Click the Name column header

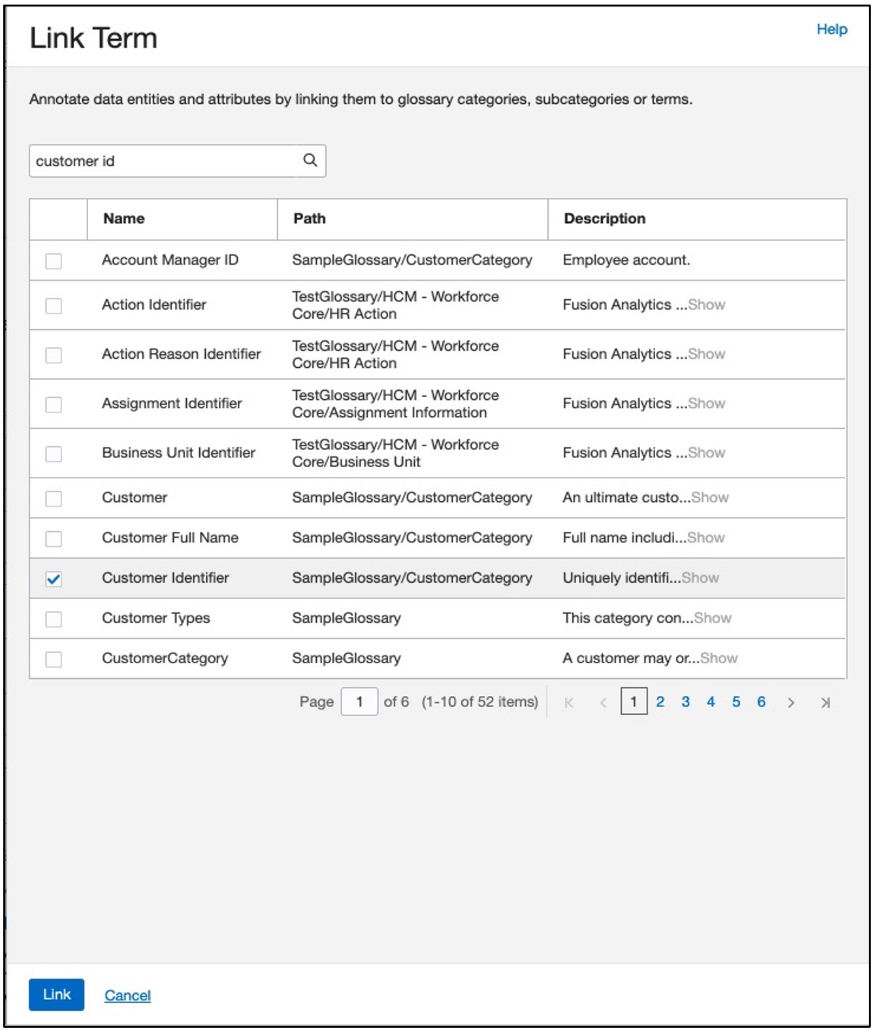tap(124, 219)
